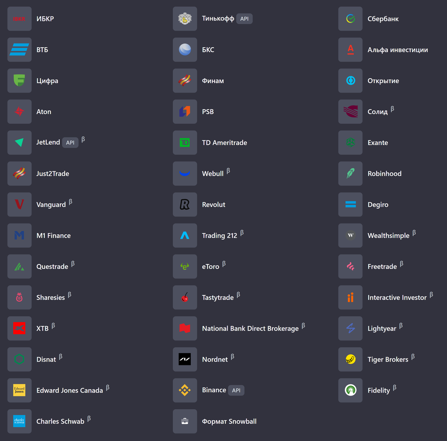
Task: Select the Robinhood feather icon
Action: [350, 173]
